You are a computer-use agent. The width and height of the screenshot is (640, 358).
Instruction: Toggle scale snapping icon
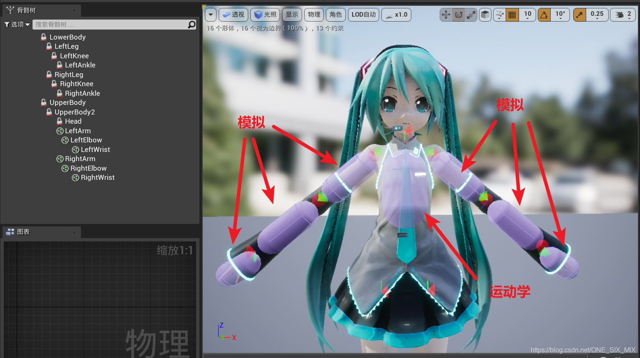pyautogui.click(x=580, y=15)
